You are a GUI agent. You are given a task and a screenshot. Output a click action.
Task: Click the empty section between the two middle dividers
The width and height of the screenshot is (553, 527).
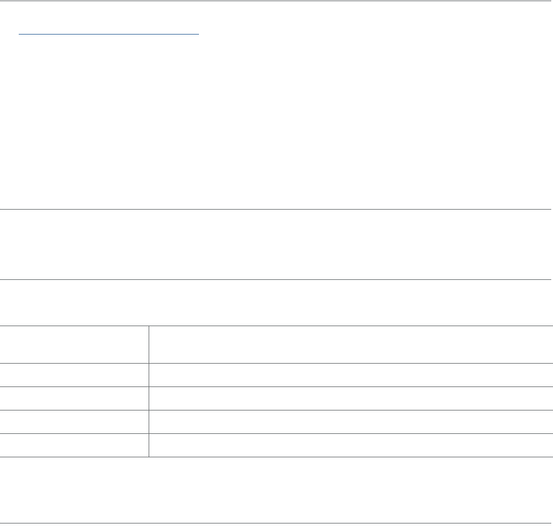tap(276, 244)
